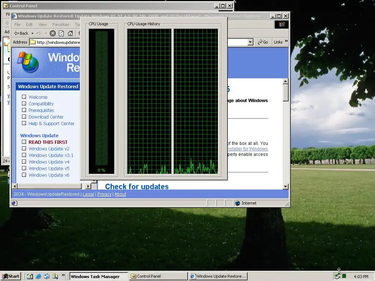Click the box bullet beside Welcome
This screenshot has height=281, width=375.
(24, 97)
